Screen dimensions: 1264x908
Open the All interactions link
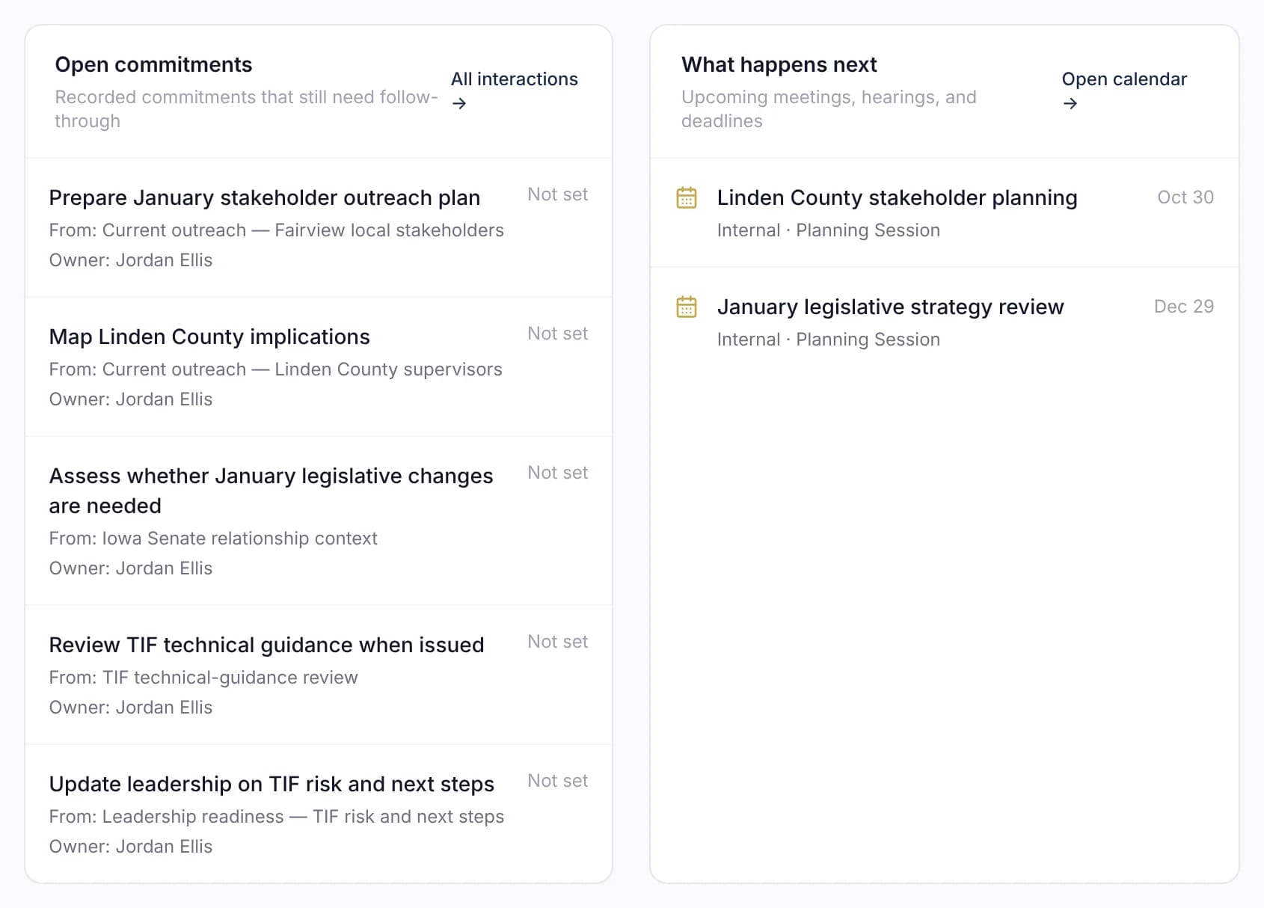click(514, 91)
